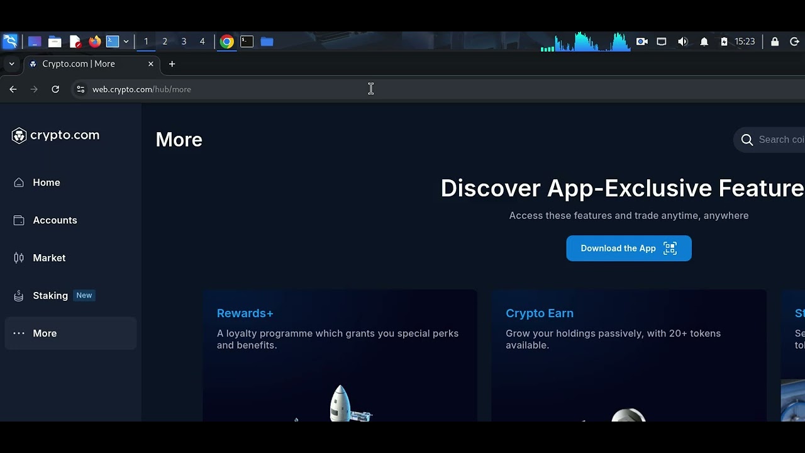
Task: Click the Download the App button
Action: coord(629,249)
